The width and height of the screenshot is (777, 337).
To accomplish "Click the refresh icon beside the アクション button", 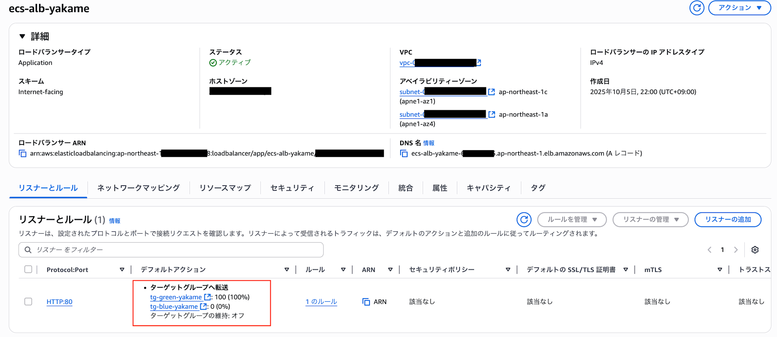I will pyautogui.click(x=697, y=8).
